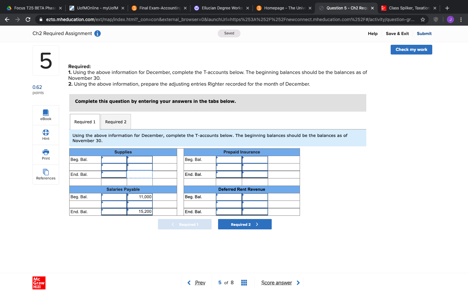Click Prepaid Insurance End. Bal. credit cell
The image size is (468, 292).
click(255, 175)
